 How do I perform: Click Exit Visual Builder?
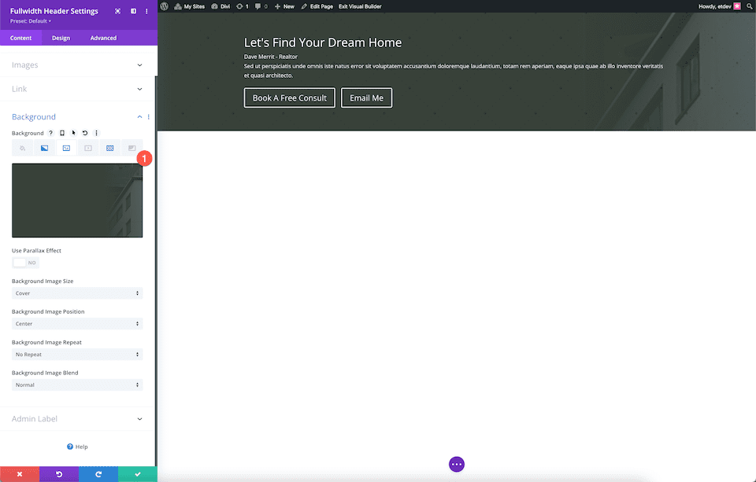(x=360, y=6)
